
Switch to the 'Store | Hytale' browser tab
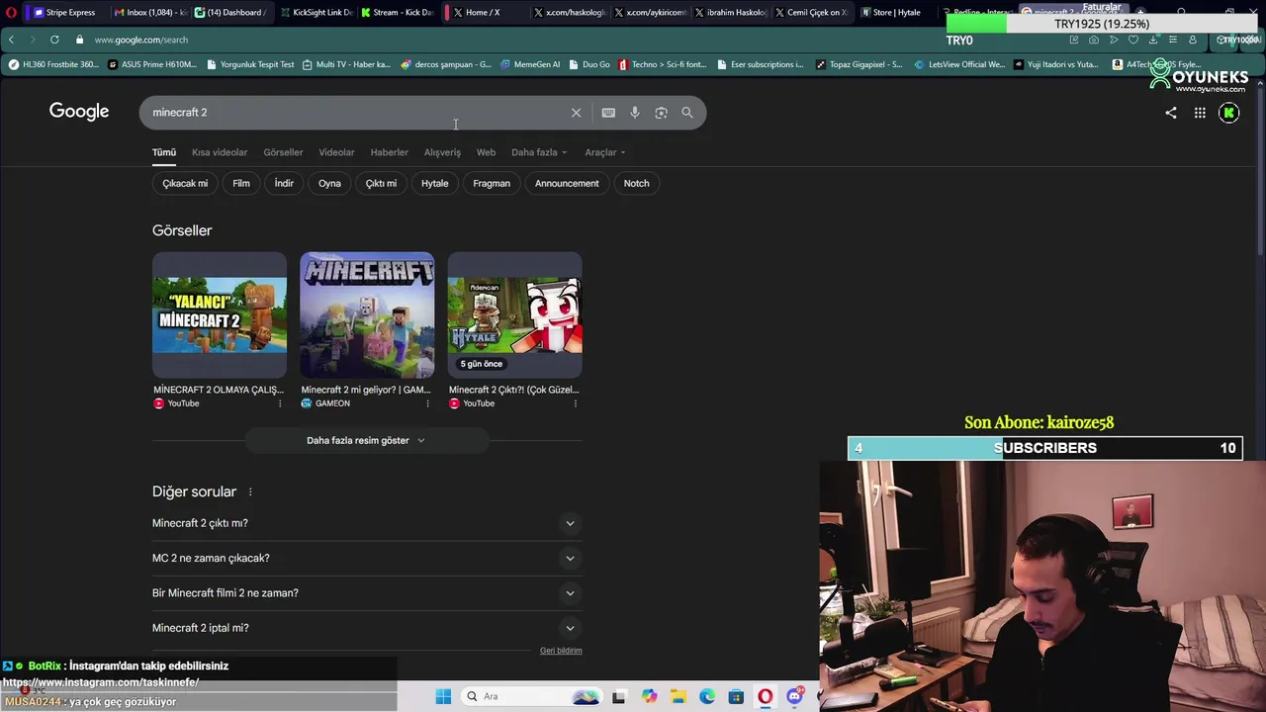click(x=890, y=13)
